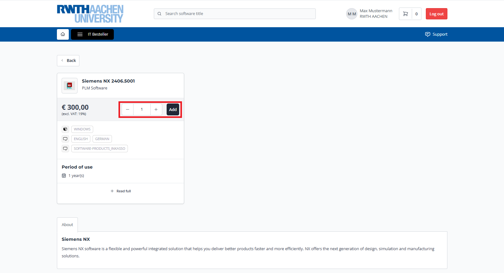Image resolution: width=504 pixels, height=273 pixels.
Task: Click the Max Mustermann user name
Action: point(376,11)
